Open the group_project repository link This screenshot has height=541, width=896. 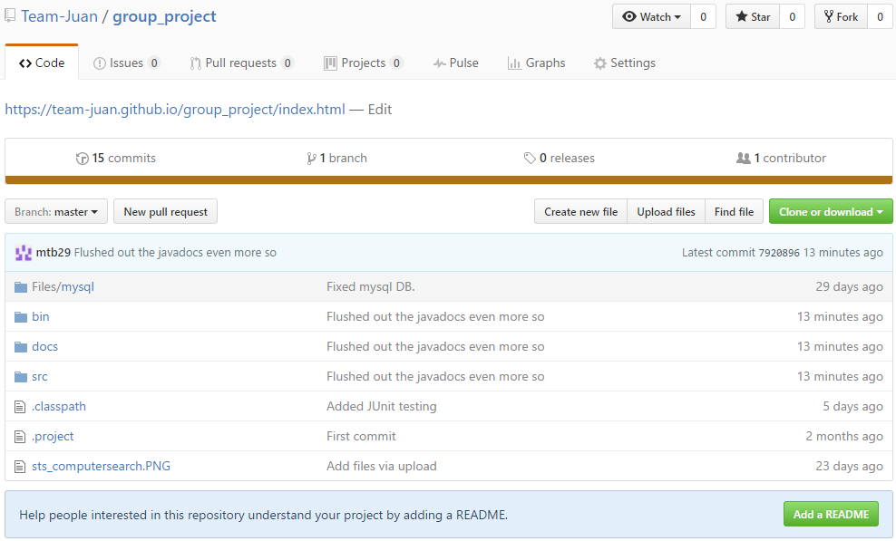pos(164,16)
